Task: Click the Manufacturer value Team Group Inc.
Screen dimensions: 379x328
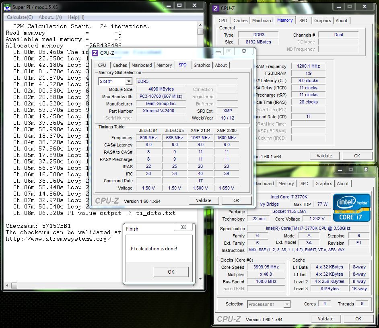Action: pos(161,103)
